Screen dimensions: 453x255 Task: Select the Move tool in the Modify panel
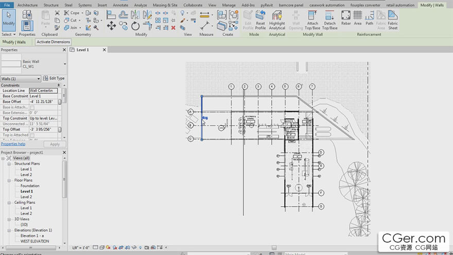point(111,26)
